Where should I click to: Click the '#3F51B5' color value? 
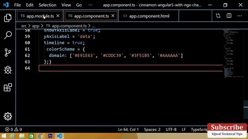click(x=140, y=56)
